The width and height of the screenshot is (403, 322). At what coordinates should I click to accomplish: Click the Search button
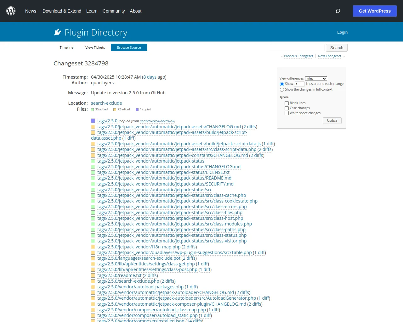[x=337, y=48]
